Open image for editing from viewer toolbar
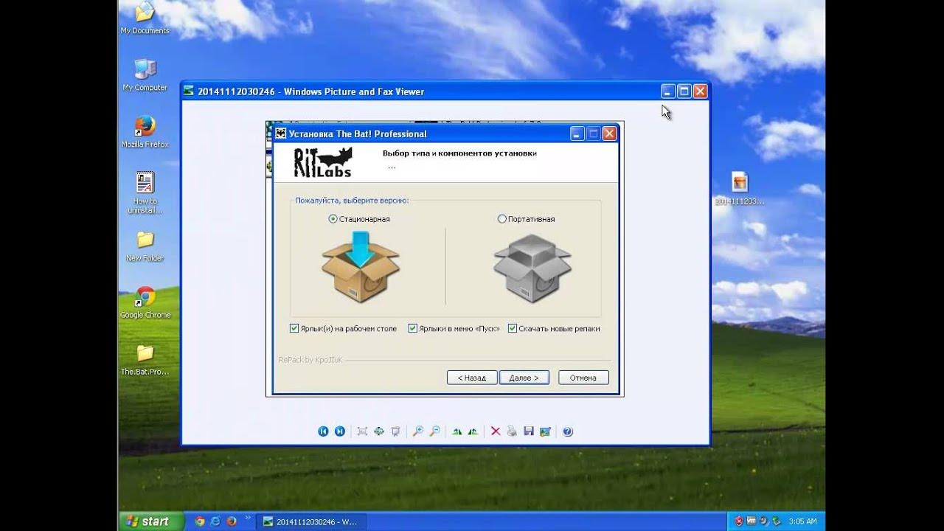 click(x=546, y=431)
